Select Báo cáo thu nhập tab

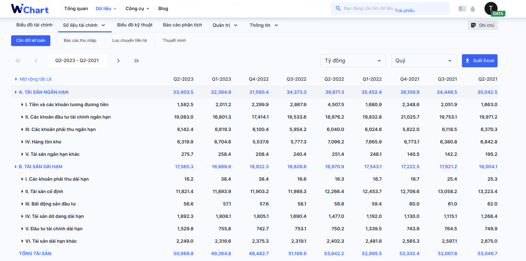pos(80,41)
